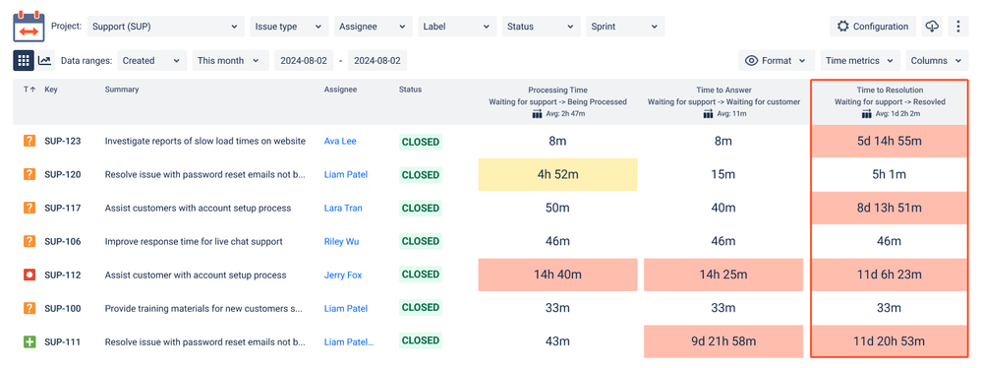This screenshot has height=368, width=982.
Task: Click the cloud download export icon
Action: click(x=933, y=27)
